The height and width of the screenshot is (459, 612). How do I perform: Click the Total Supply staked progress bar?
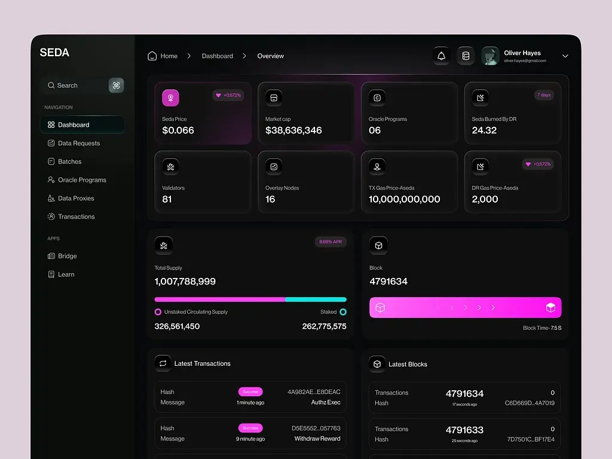tap(250, 299)
